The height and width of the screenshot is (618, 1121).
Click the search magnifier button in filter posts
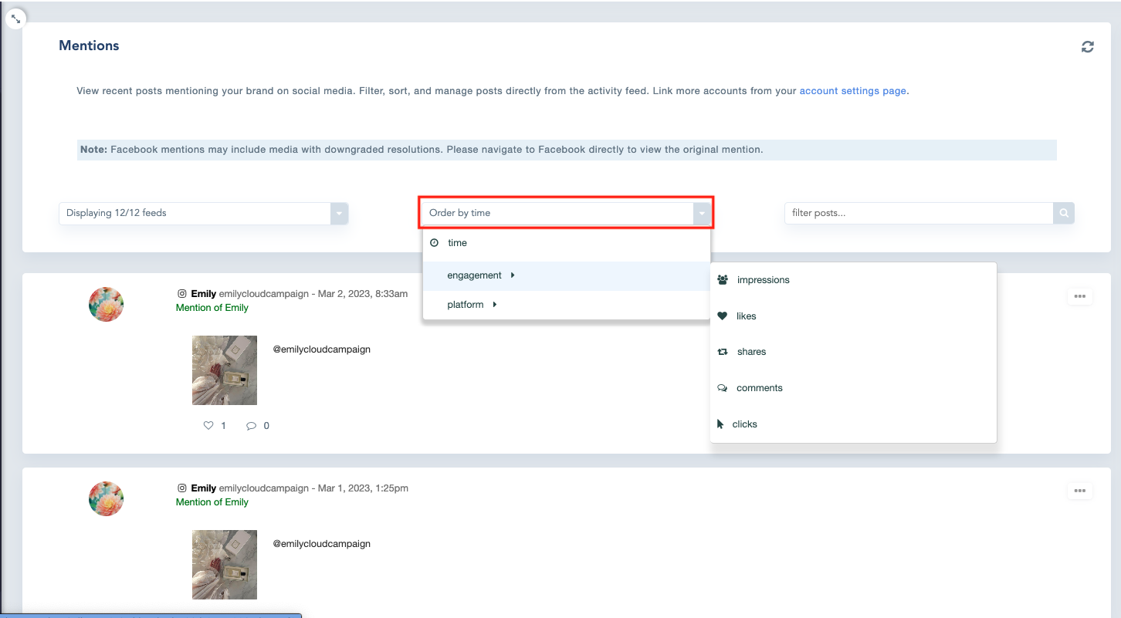(x=1064, y=213)
